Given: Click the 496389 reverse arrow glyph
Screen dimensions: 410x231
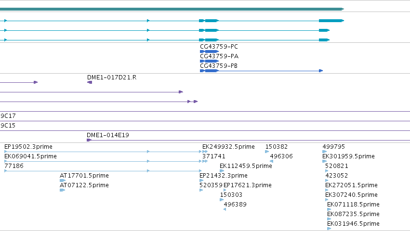Looking at the screenshot, I should point(225,209).
